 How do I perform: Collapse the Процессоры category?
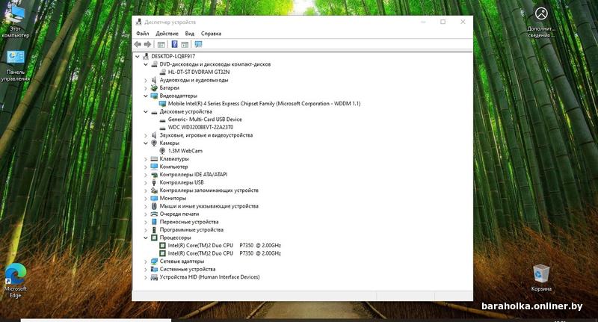tap(146, 238)
